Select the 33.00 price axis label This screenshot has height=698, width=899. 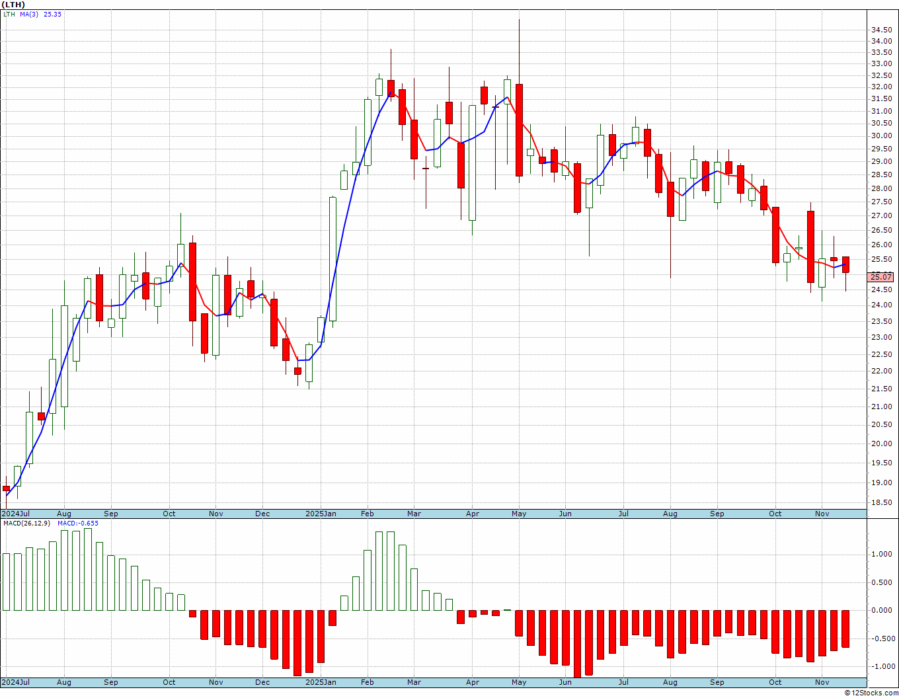point(882,64)
